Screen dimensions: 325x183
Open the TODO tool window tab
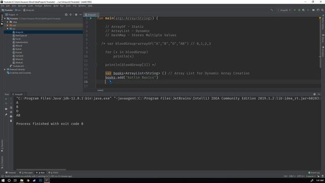point(53,173)
